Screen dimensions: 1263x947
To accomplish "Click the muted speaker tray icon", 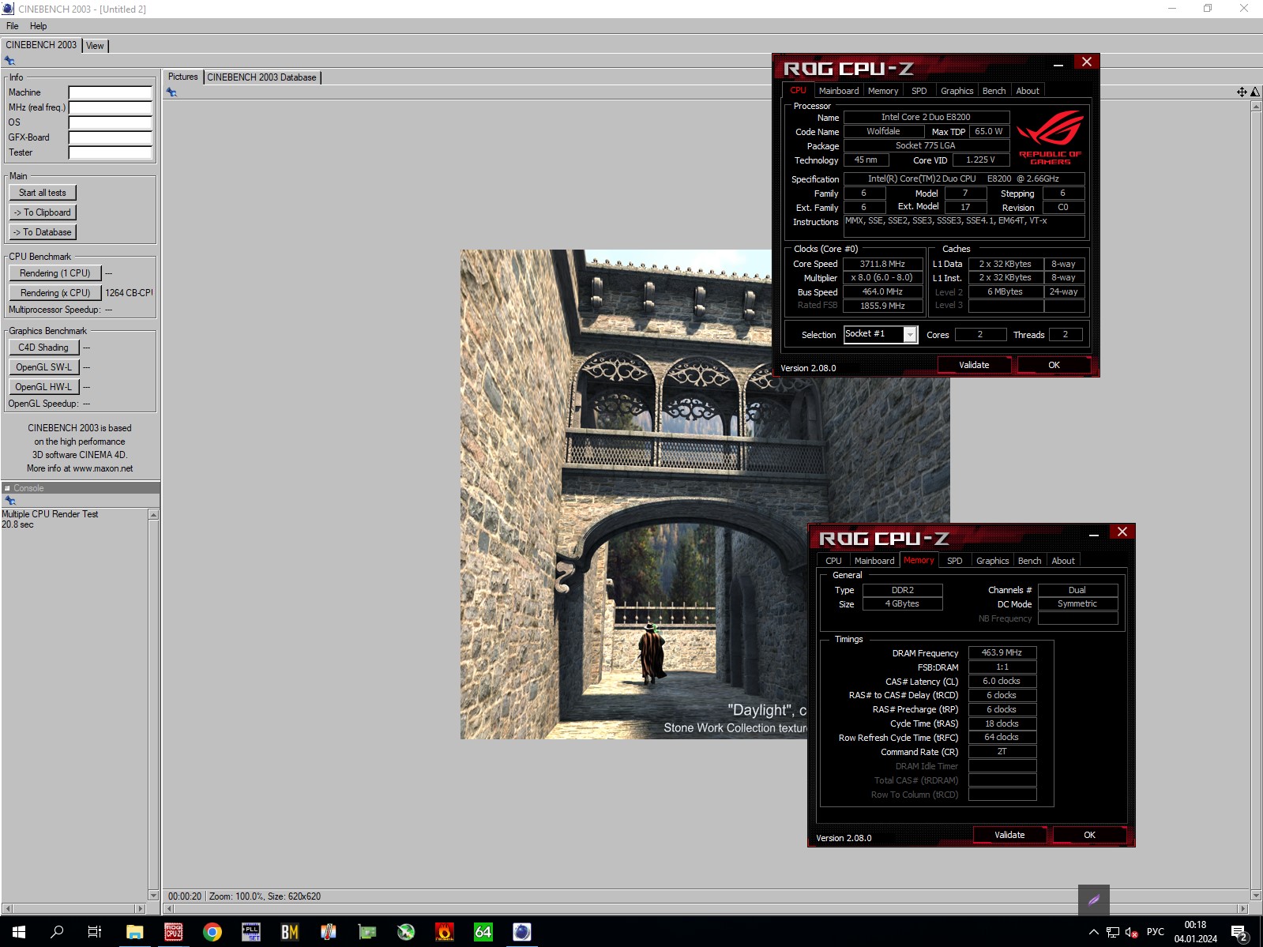I will click(1131, 932).
